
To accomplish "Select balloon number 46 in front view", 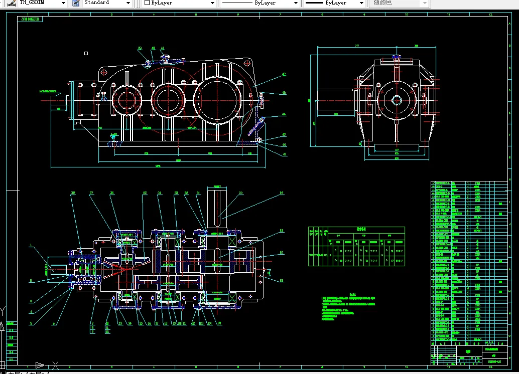I will click(284, 145).
